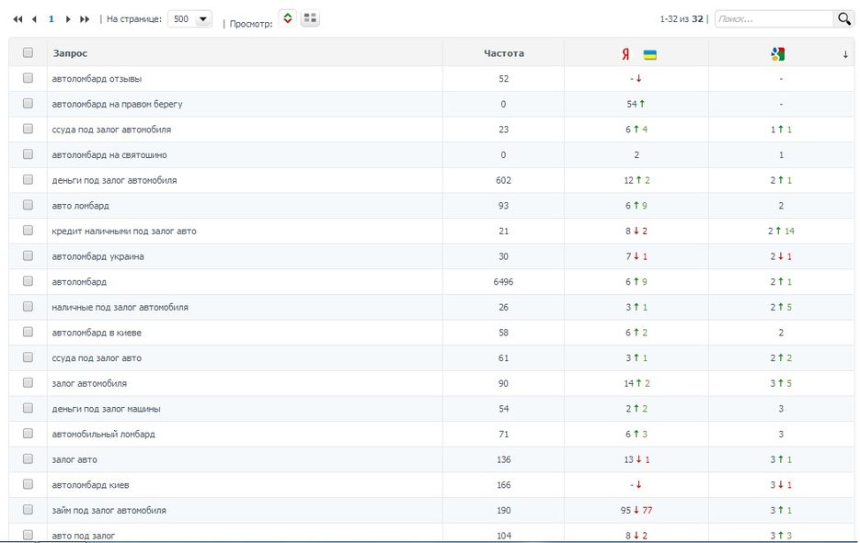The height and width of the screenshot is (543, 860).
Task: Switch to position changes view icon
Action: coord(288,18)
